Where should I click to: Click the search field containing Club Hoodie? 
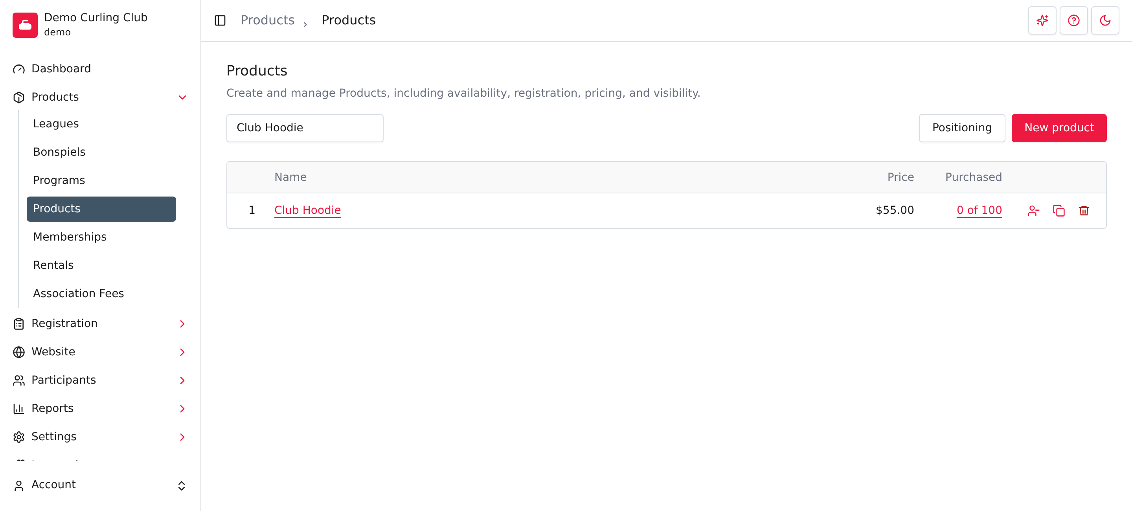pyautogui.click(x=305, y=128)
